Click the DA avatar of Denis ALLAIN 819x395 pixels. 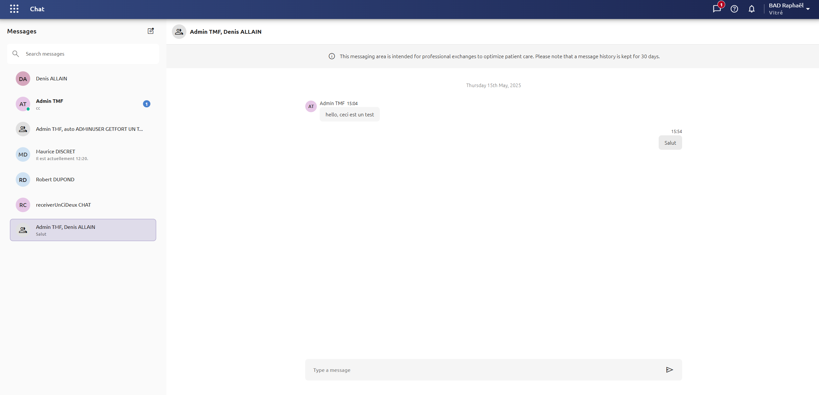[23, 79]
